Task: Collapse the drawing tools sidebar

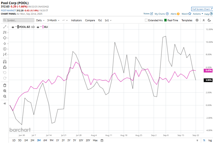Action: [5, 103]
